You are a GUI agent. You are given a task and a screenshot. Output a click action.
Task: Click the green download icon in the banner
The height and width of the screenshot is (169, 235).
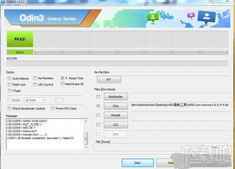(x=153, y=17)
